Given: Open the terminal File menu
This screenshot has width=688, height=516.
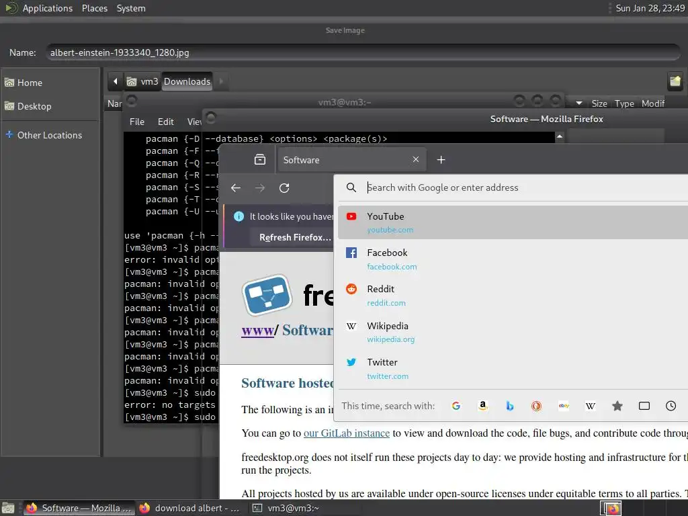Looking at the screenshot, I should pyautogui.click(x=137, y=122).
